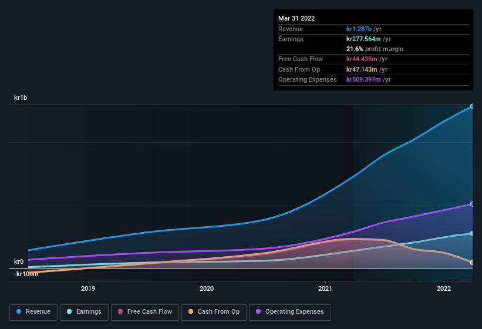Toggle the Revenue legend series
The image size is (482, 329).
(33, 312)
